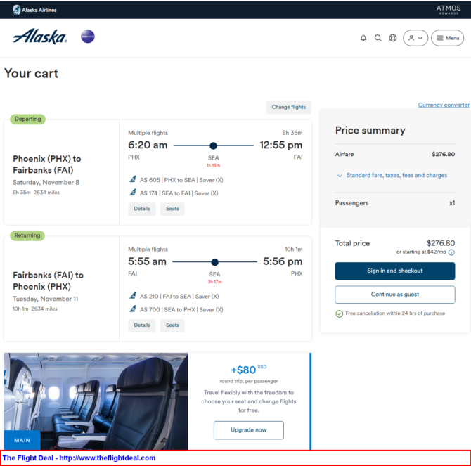Screen dimensions: 471x466
Task: Click the oneworld alliance logo
Action: click(88, 37)
